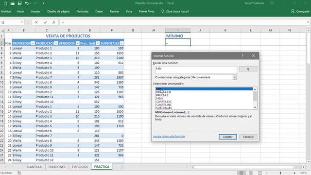Screen dimensions: 311x175
Task: Click the New document icon in quick access toolbar
Action: [5, 3]
